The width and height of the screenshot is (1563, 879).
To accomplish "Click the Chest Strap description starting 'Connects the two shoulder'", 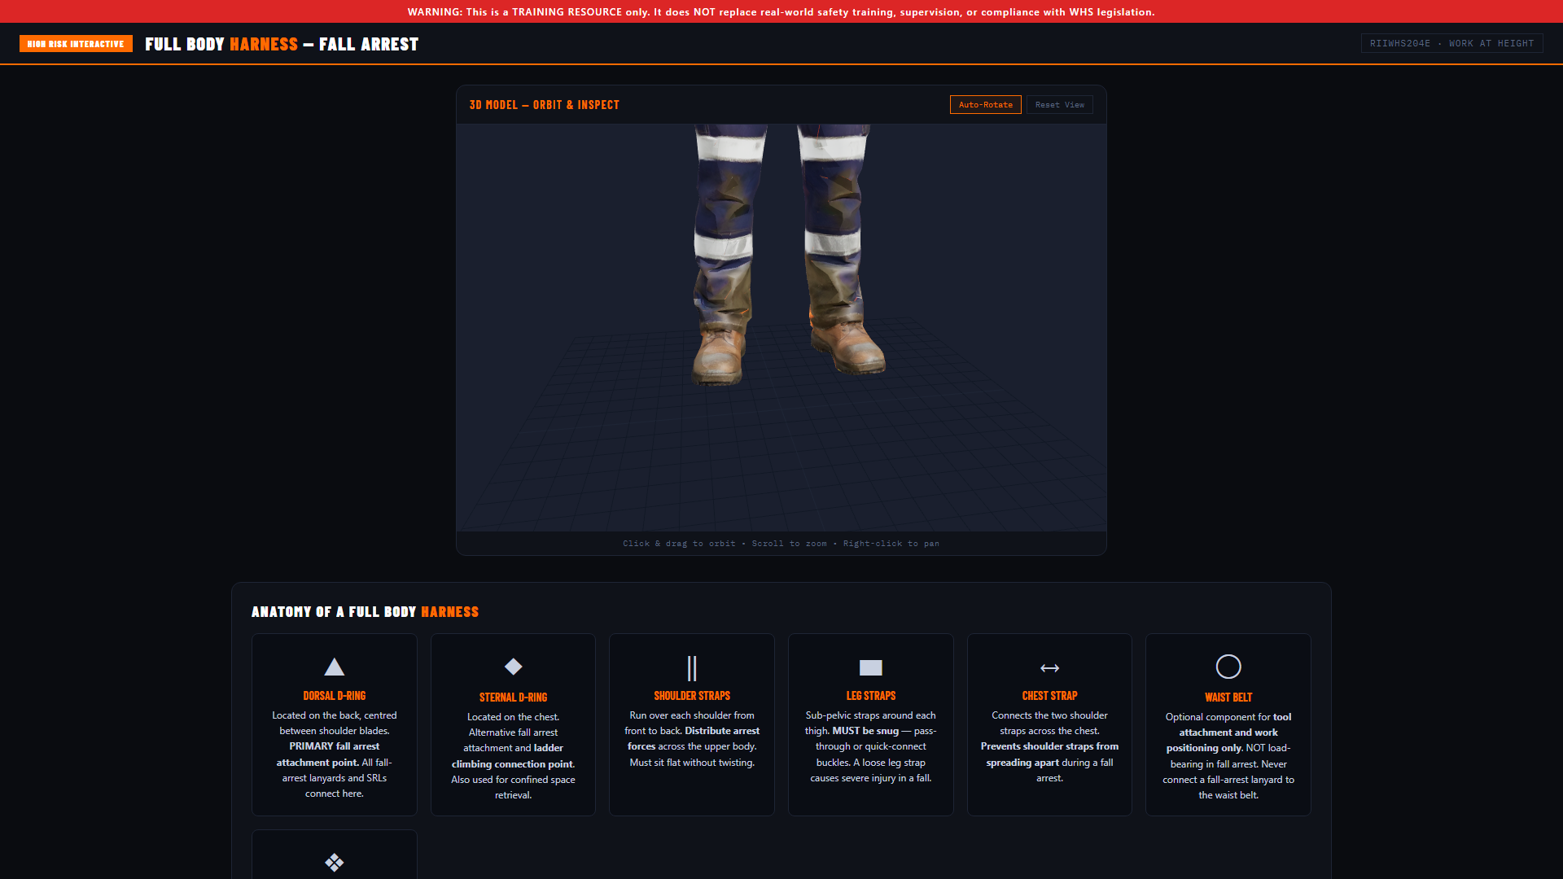I will 1050,746.
